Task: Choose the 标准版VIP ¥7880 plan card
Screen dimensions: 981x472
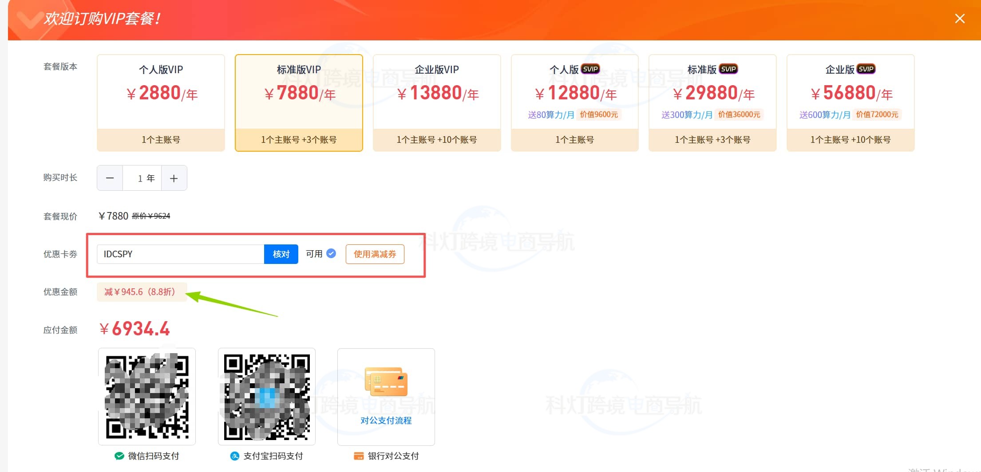Action: 299,103
